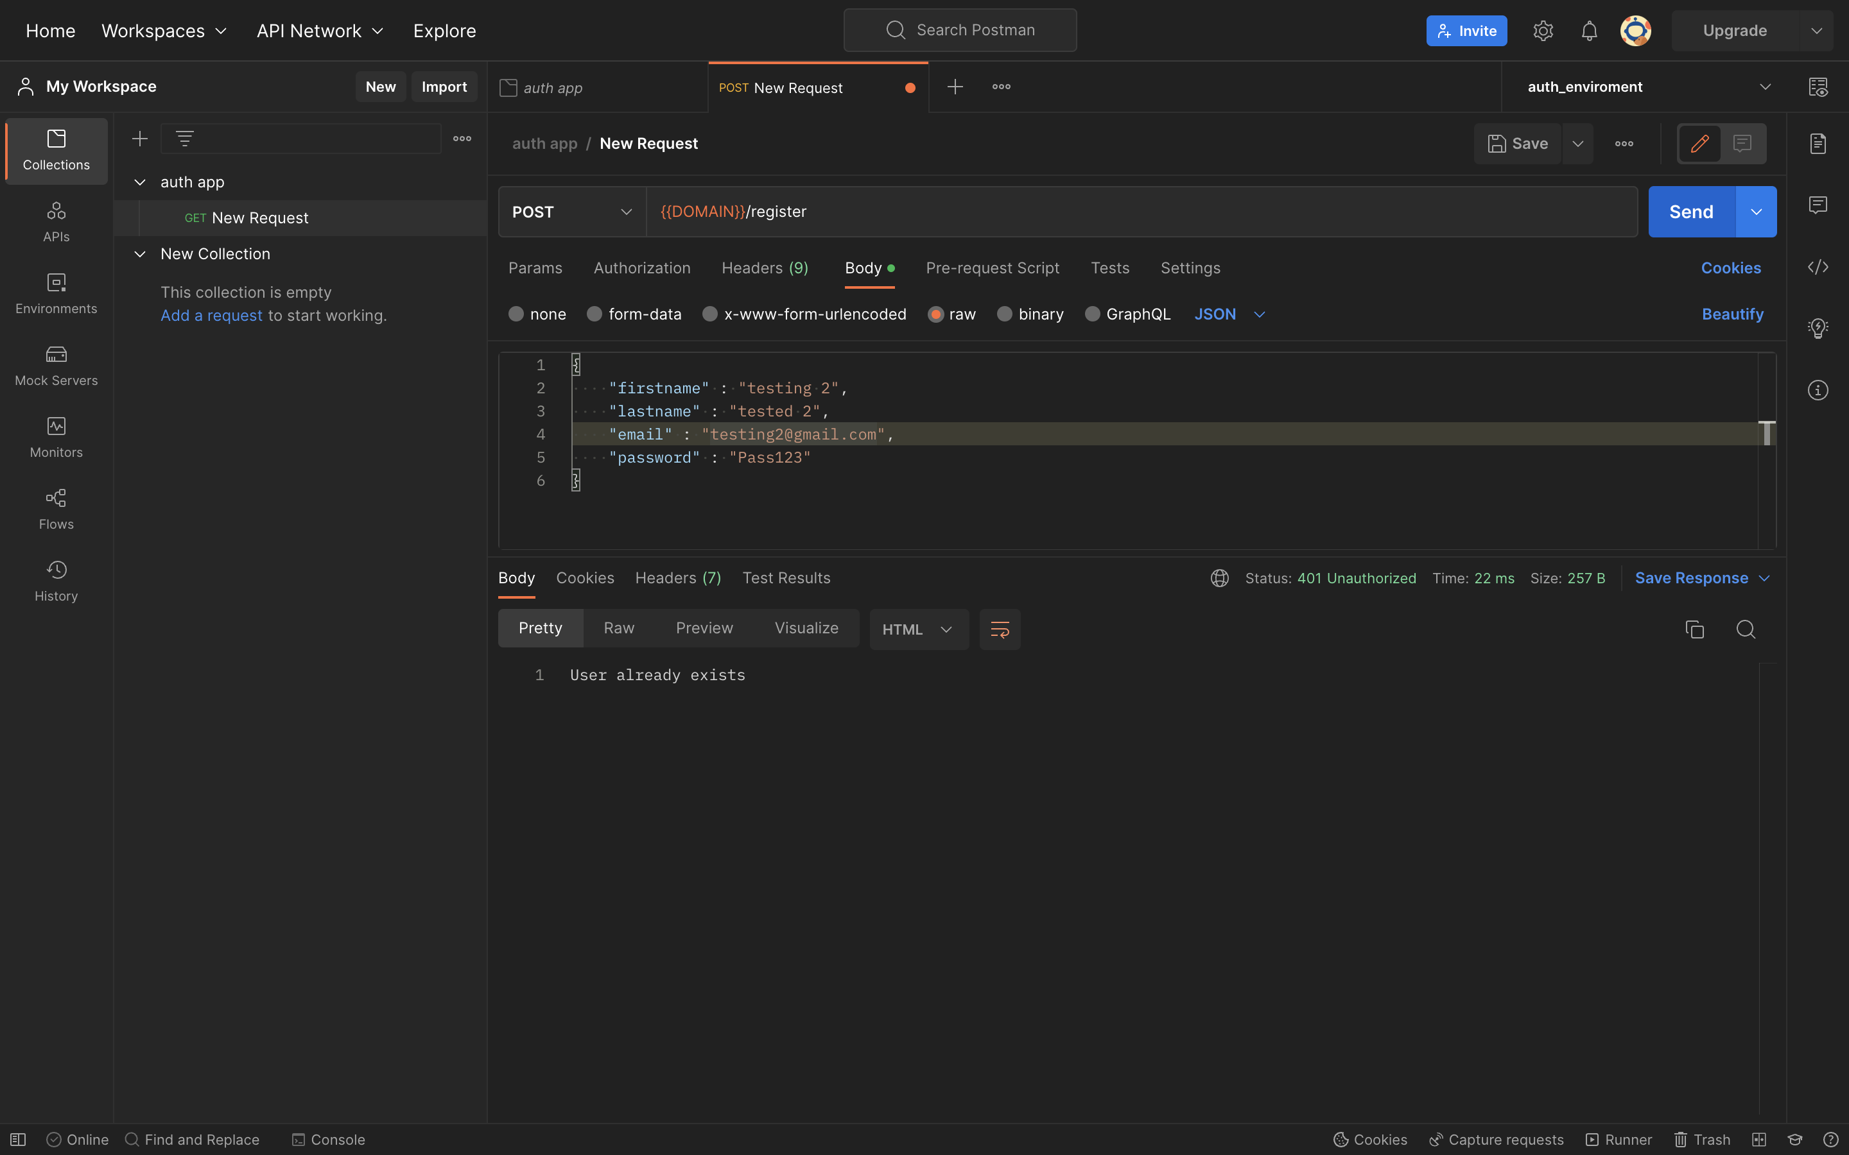Select Mock Servers in the left sidebar
The height and width of the screenshot is (1155, 1849).
(x=56, y=365)
